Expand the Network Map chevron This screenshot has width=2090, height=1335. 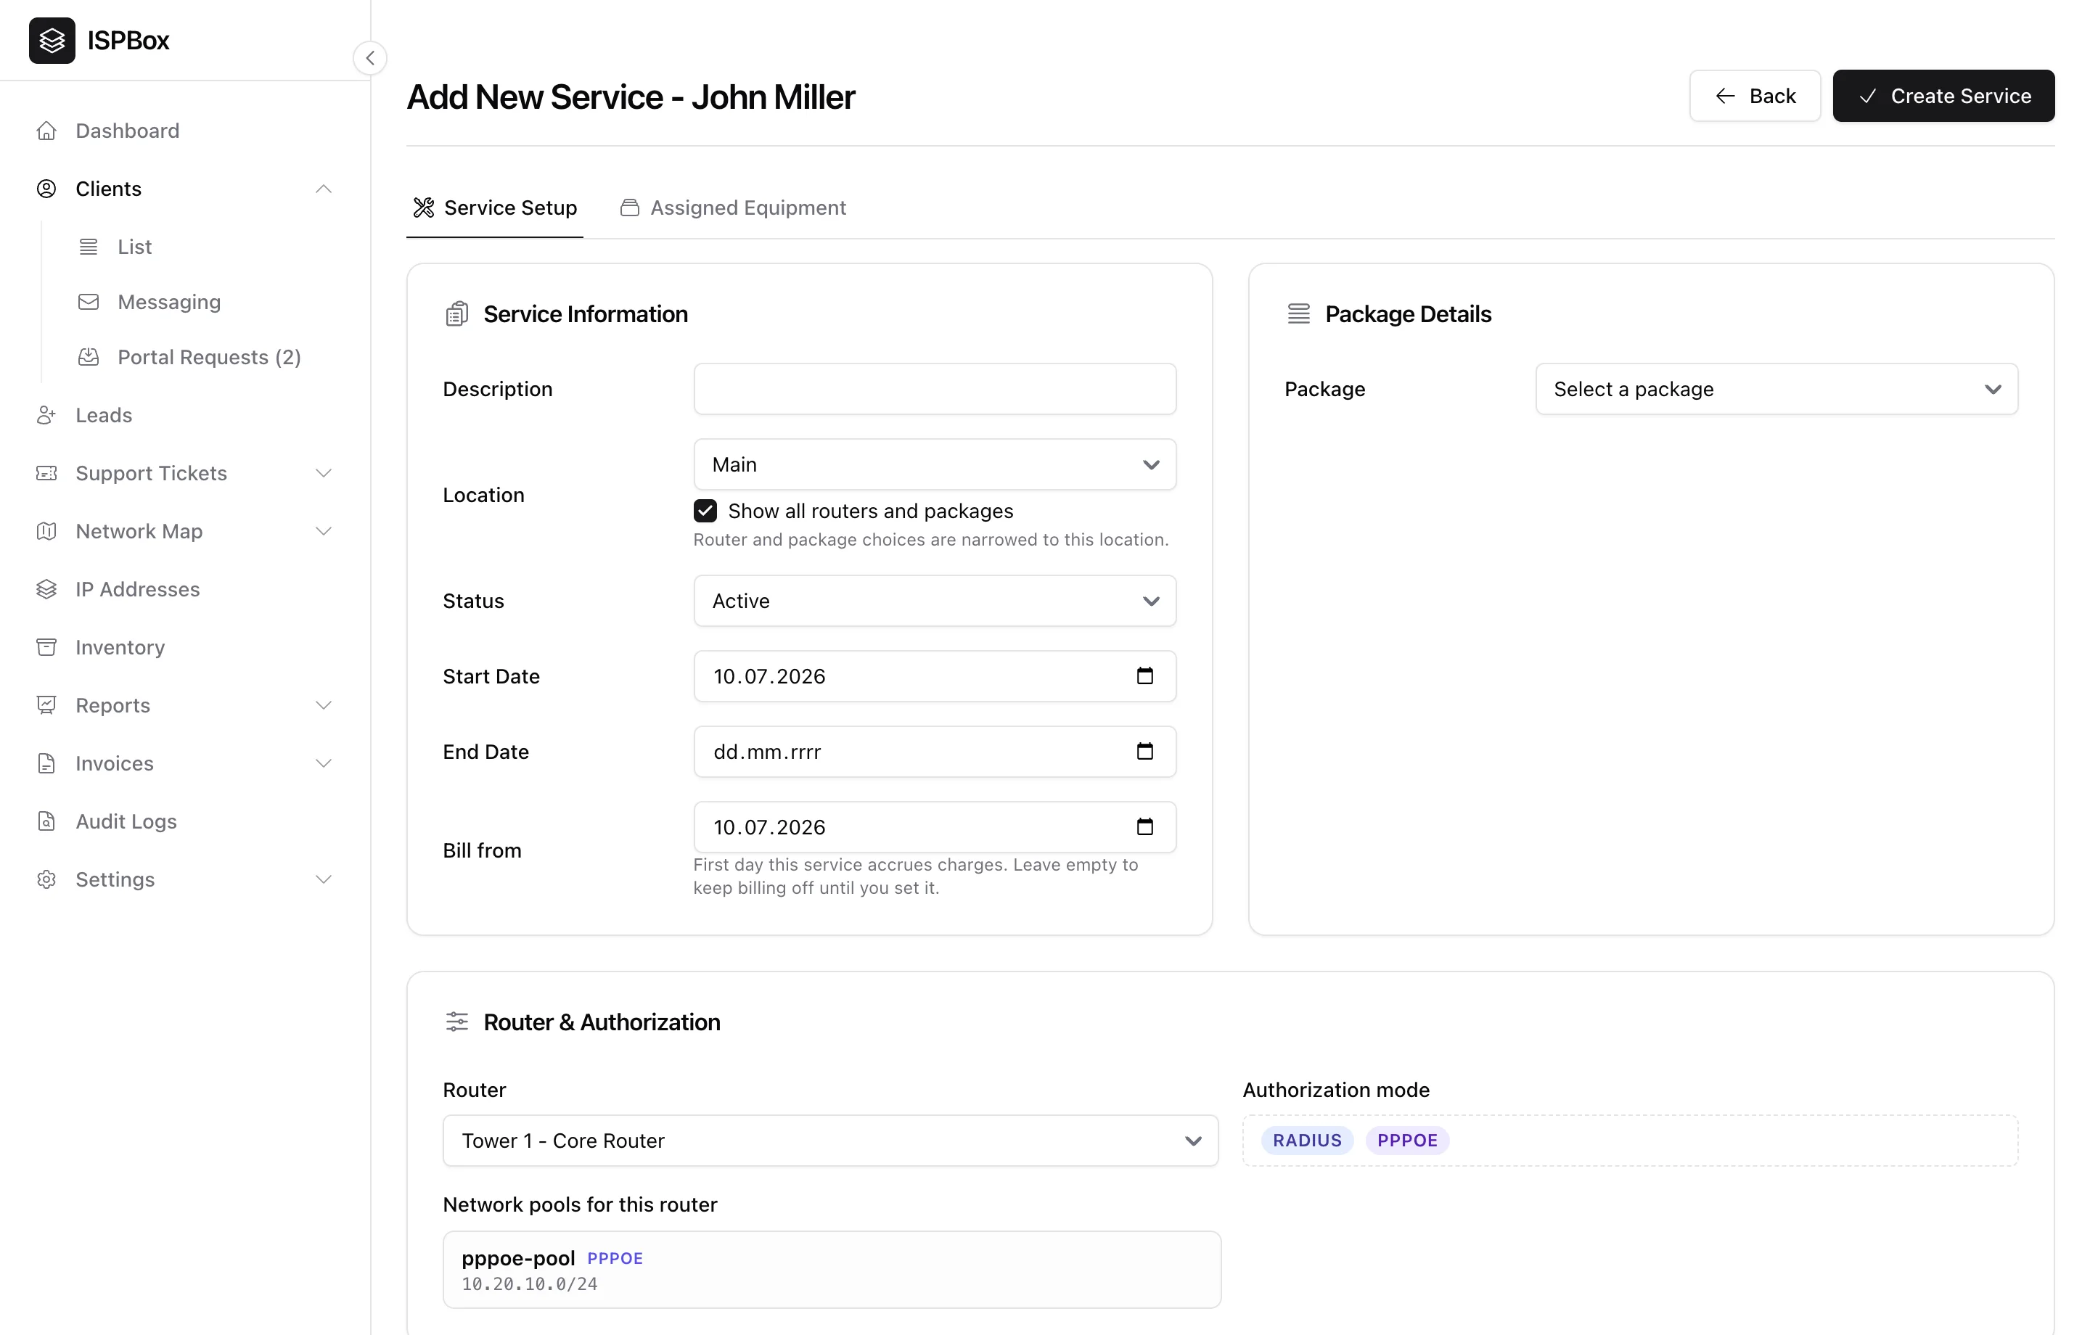[324, 531]
